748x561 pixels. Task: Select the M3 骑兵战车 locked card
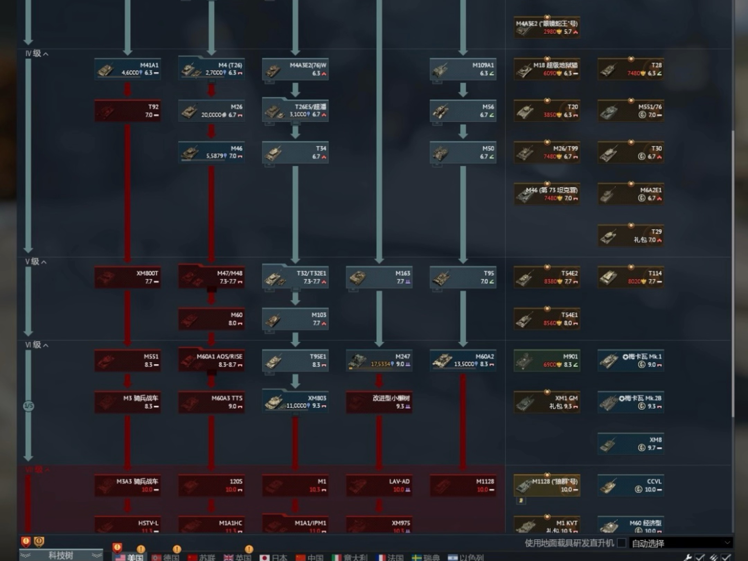(127, 402)
